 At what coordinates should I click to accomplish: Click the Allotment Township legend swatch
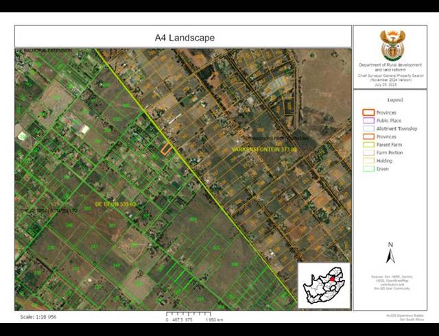[368, 128]
